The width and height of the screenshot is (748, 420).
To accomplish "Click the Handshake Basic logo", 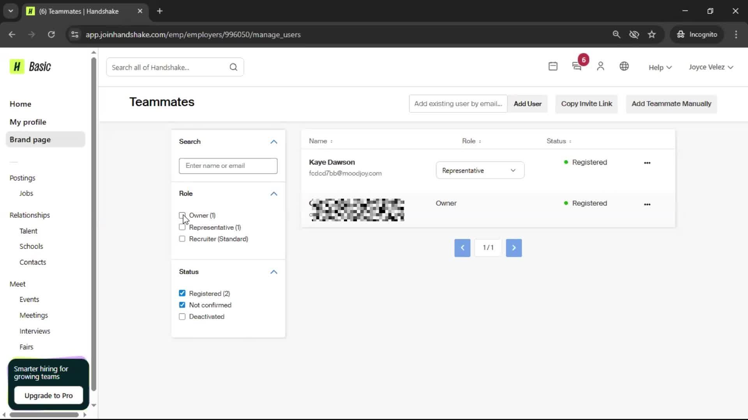I will point(30,67).
